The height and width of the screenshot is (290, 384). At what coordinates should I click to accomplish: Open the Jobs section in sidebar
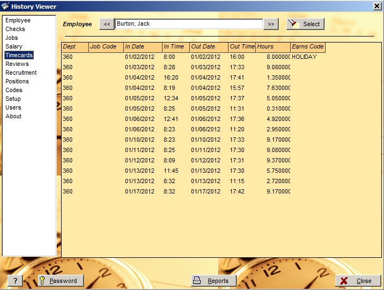click(12, 38)
